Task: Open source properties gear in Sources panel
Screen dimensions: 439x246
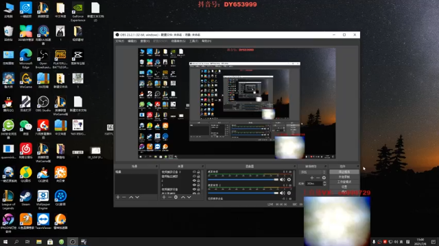Action: tap(176, 197)
